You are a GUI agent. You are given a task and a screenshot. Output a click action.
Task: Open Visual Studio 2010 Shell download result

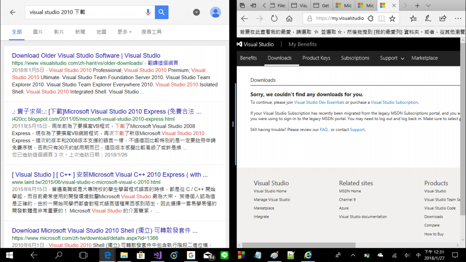click(105, 231)
